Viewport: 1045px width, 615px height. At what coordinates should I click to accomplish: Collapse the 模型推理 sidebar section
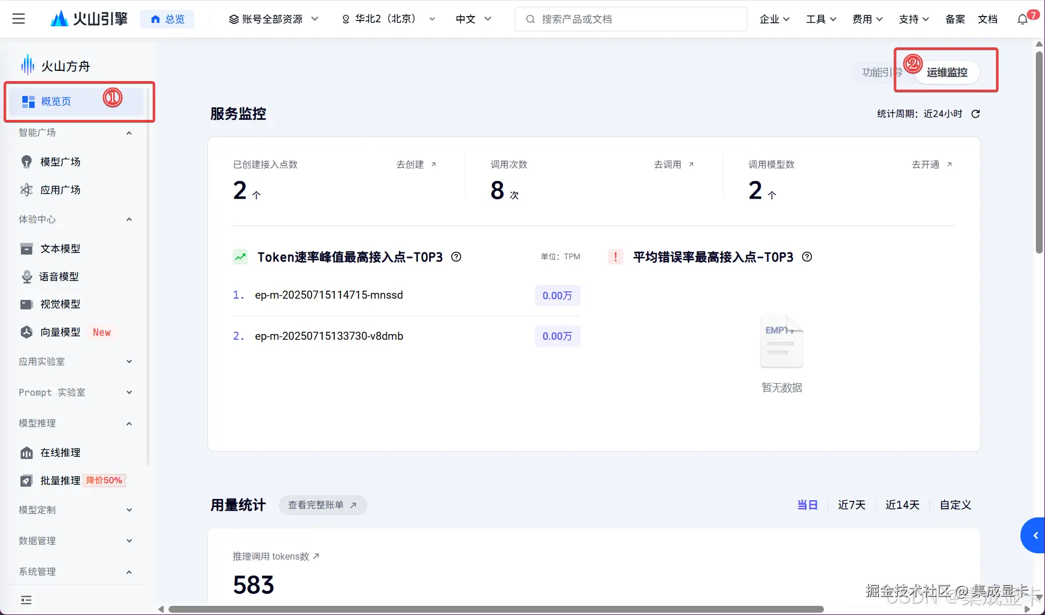point(129,423)
